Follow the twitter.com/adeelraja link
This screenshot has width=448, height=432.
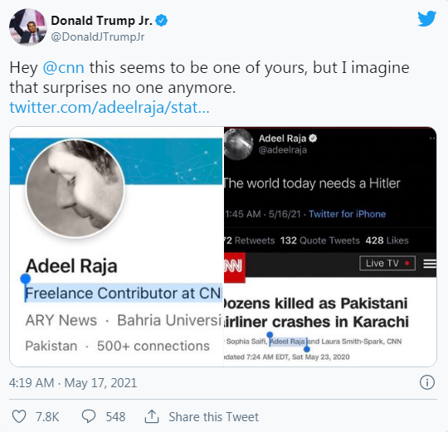[x=110, y=108]
